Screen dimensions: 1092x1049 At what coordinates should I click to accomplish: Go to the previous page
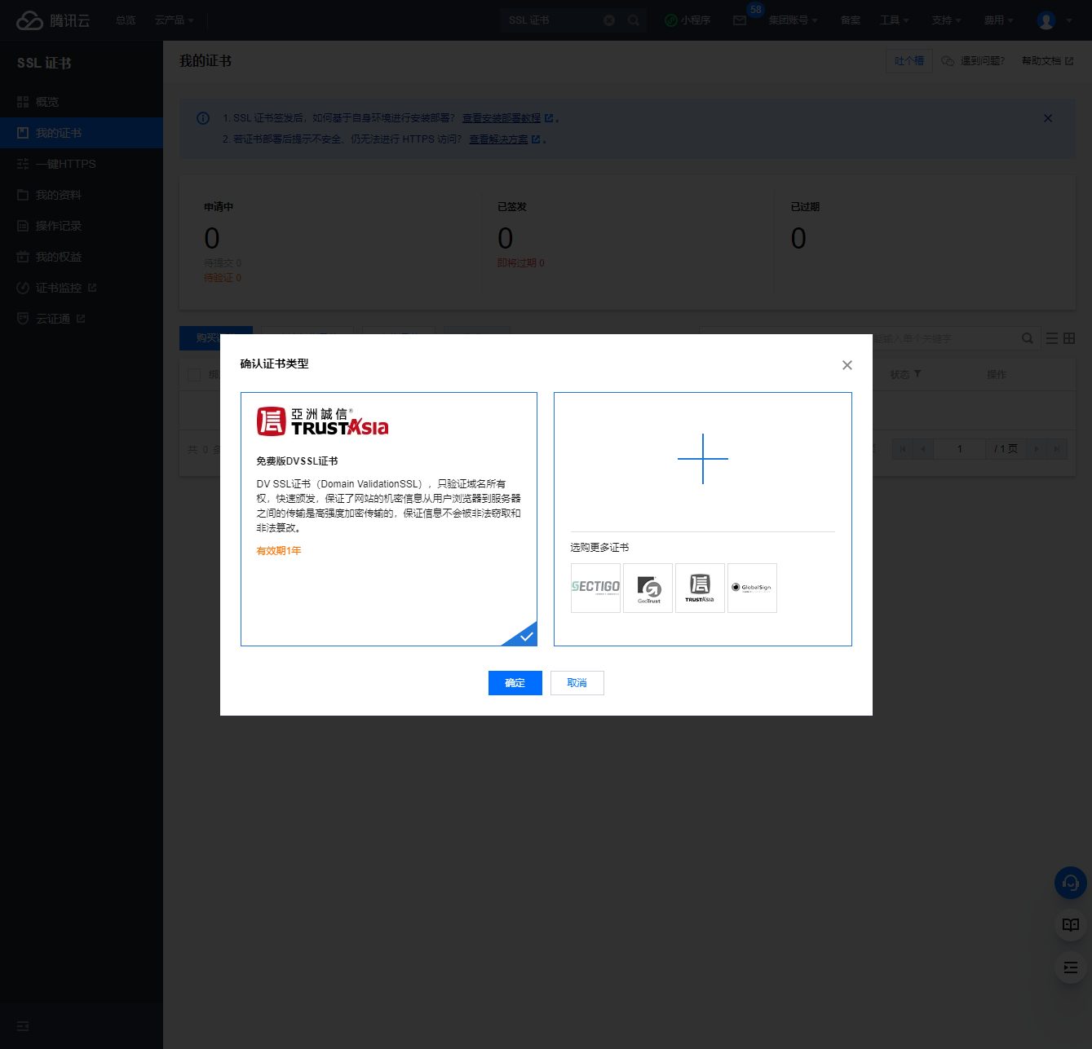pos(923,449)
